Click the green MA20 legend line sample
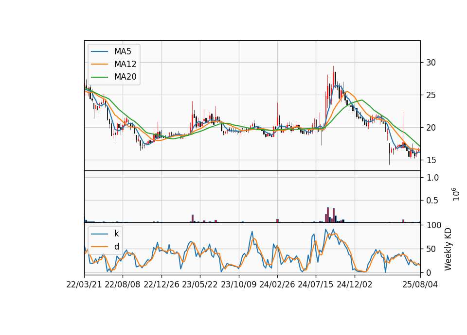This screenshot has width=467, height=335. coord(99,77)
